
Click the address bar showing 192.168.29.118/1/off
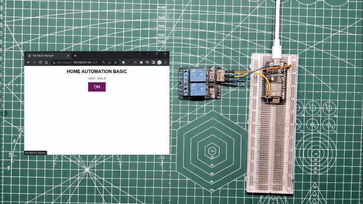pos(85,62)
